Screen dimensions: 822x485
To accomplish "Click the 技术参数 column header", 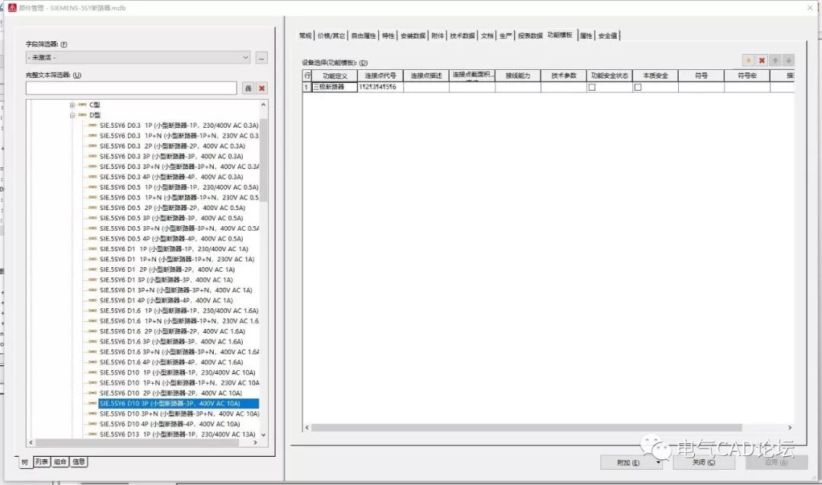I will click(563, 76).
